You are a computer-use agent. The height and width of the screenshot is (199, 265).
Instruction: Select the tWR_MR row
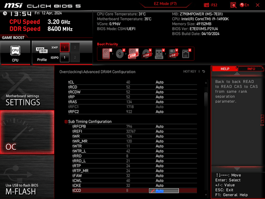point(135,141)
